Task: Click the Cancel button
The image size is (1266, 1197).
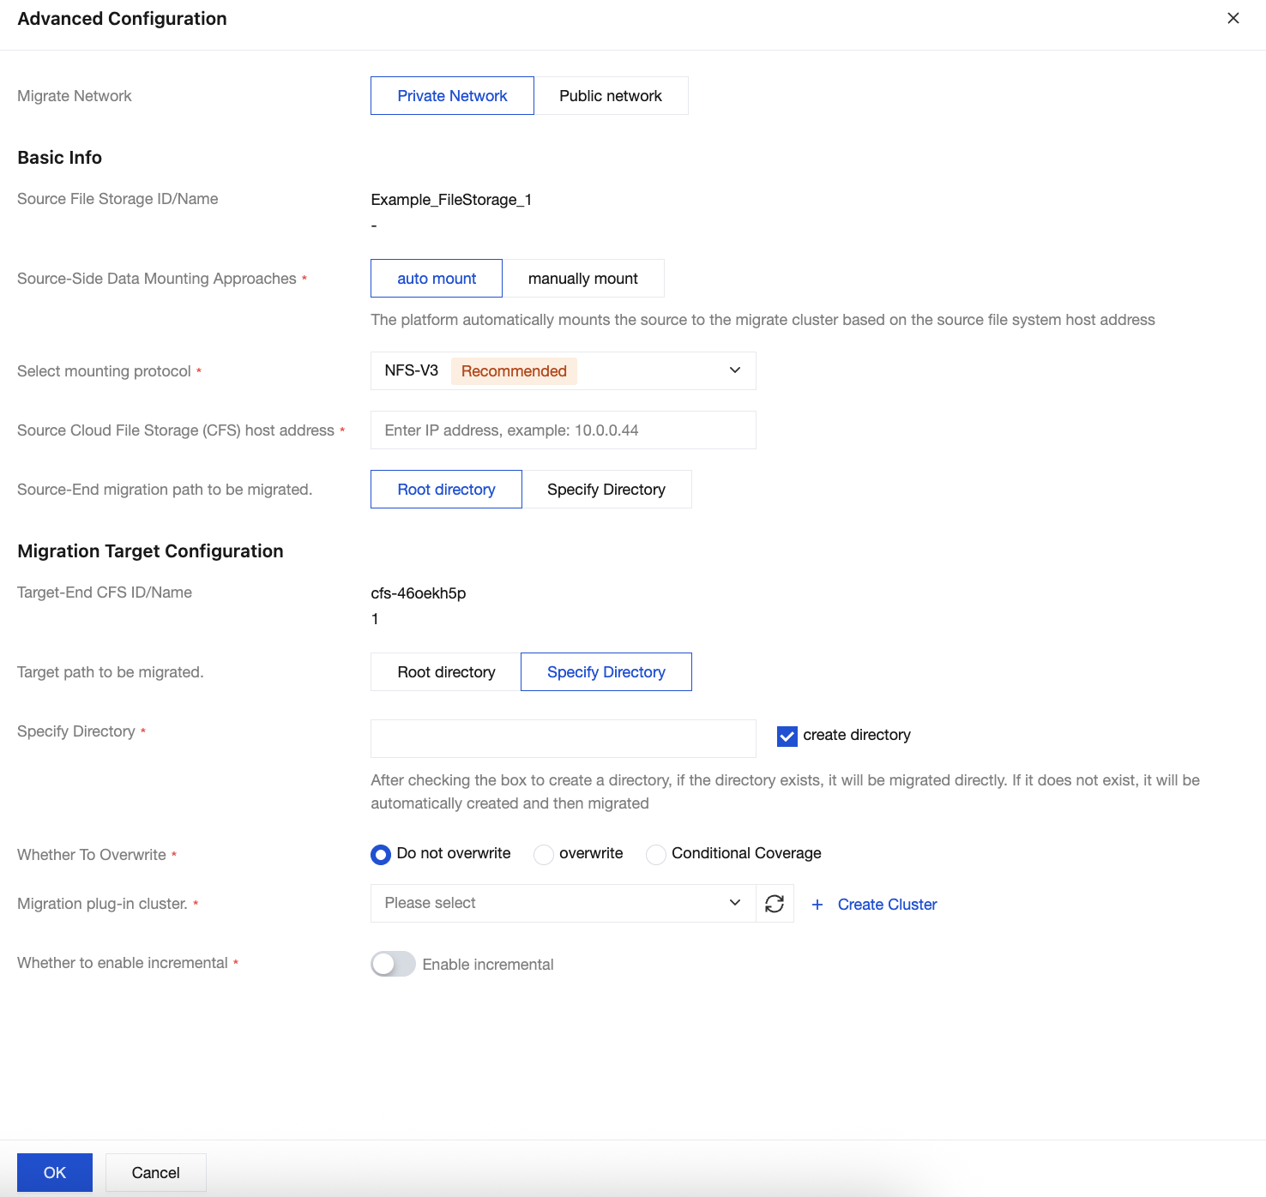Action: pos(155,1172)
